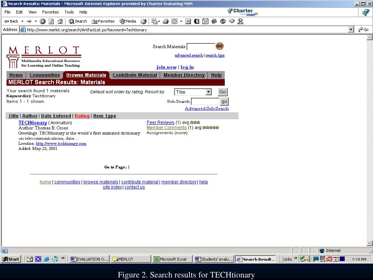Switch to the Member Directory tab
This screenshot has height=280, width=373.
point(184,75)
